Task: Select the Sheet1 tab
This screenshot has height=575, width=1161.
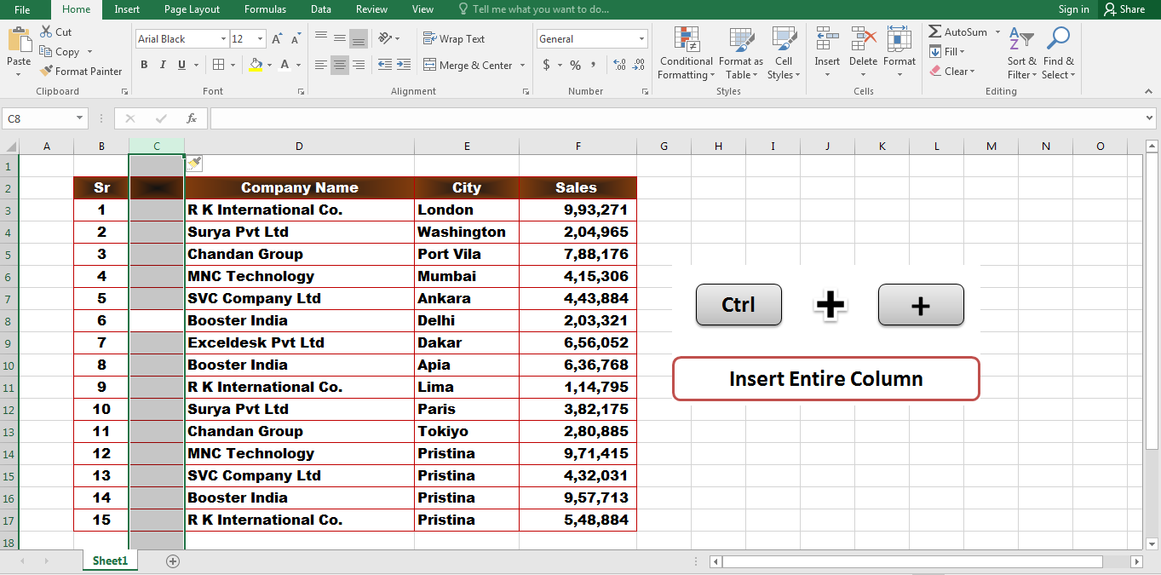Action: click(109, 561)
